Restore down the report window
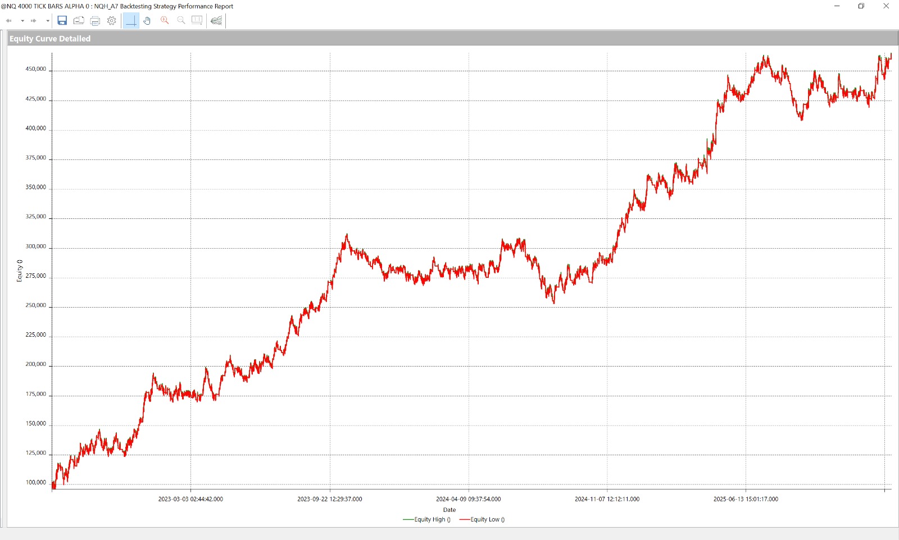This screenshot has width=899, height=540. click(x=861, y=6)
